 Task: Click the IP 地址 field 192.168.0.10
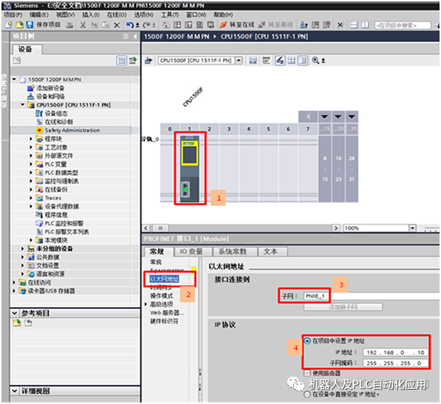395,352
